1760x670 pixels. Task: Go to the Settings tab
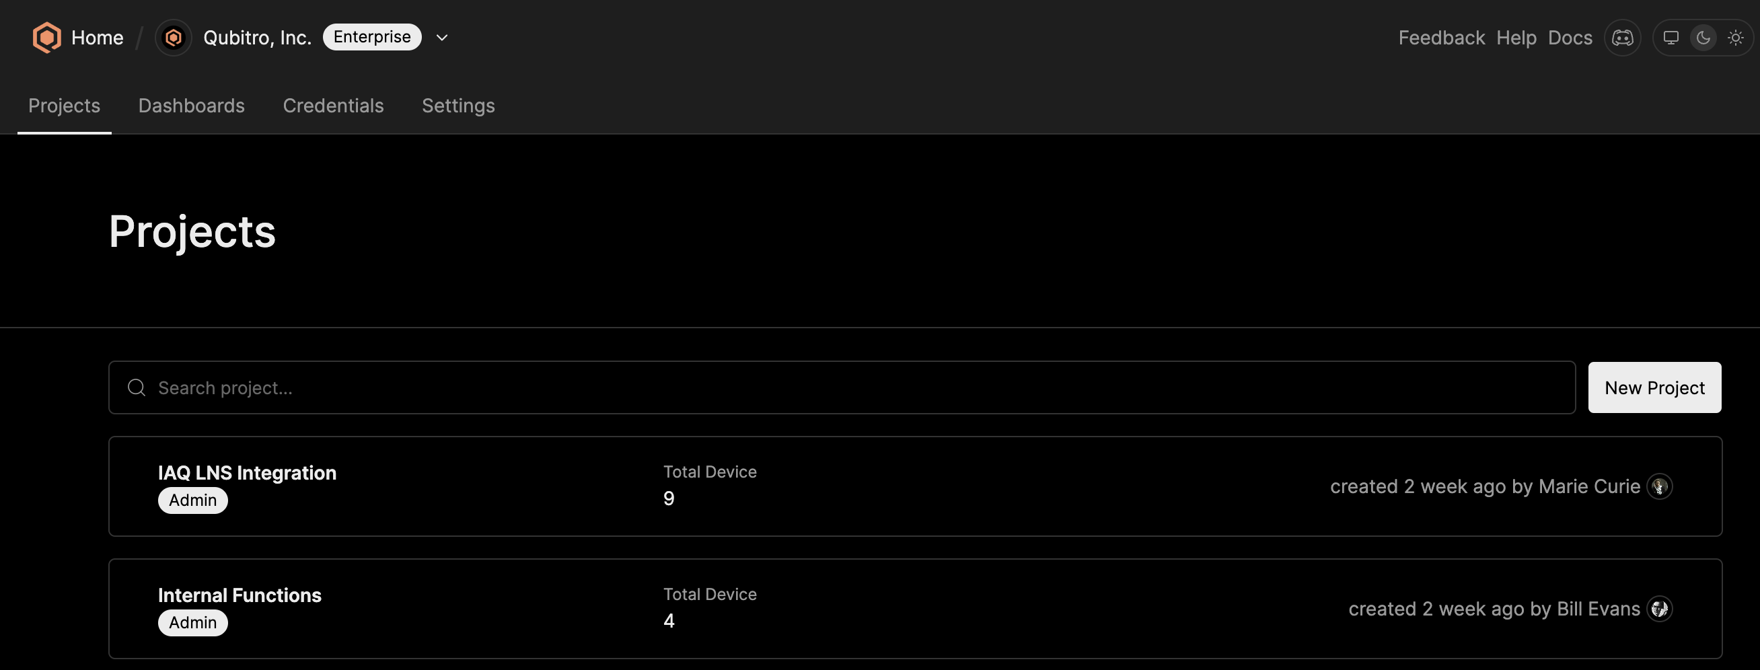(458, 106)
